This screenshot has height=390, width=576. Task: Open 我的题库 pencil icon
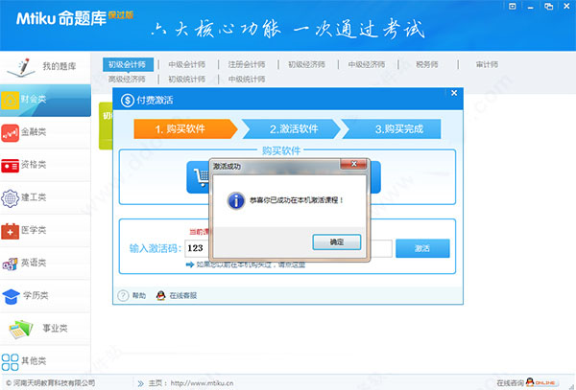(x=21, y=67)
